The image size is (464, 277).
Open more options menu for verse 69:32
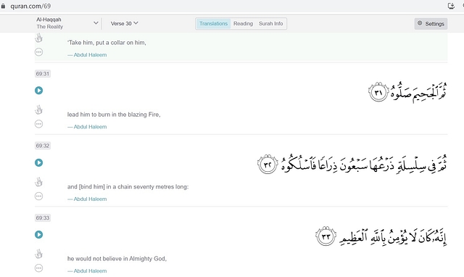click(38, 196)
